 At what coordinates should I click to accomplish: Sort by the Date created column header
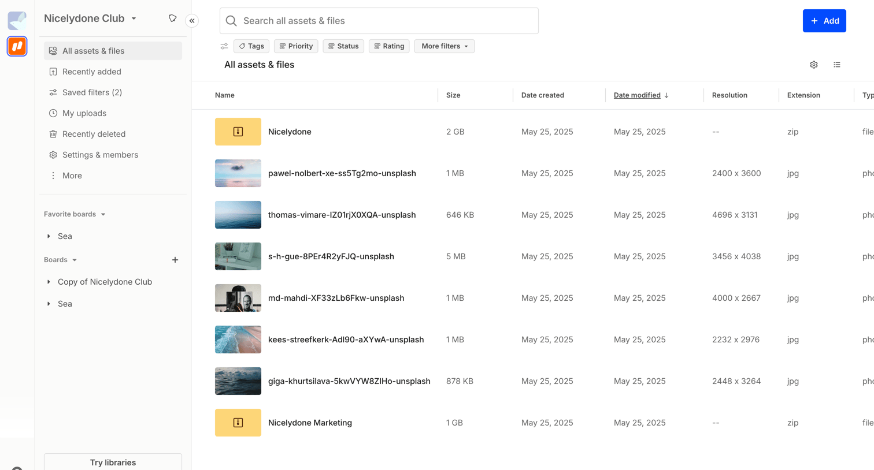pyautogui.click(x=543, y=95)
